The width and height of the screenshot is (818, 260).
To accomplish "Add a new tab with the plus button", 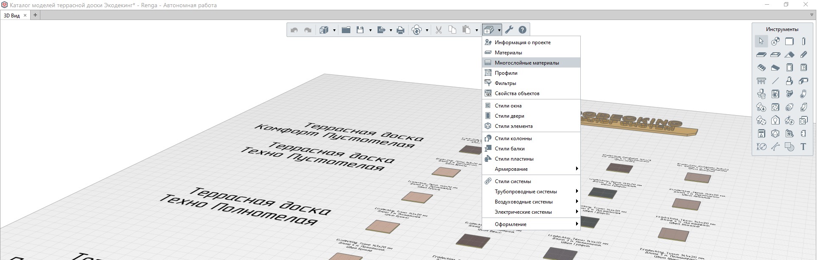I will (35, 15).
